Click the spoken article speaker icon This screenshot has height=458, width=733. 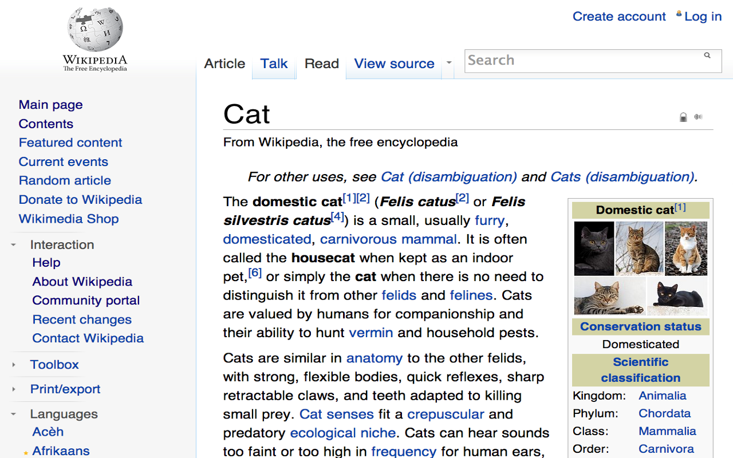pos(698,117)
